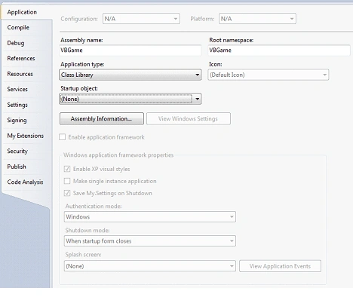Check Make single instance application
The height and width of the screenshot is (297, 353).
(67, 181)
